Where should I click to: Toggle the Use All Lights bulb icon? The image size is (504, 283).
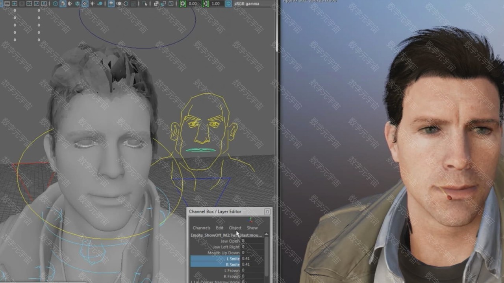pyautogui.click(x=93, y=4)
